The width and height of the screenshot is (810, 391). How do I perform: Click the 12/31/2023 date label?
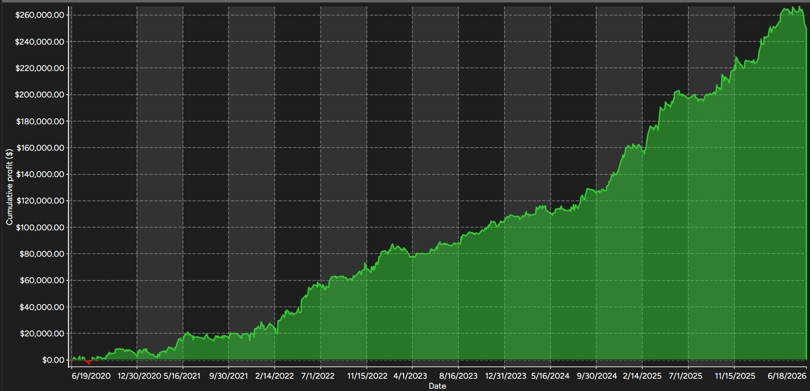click(x=506, y=376)
